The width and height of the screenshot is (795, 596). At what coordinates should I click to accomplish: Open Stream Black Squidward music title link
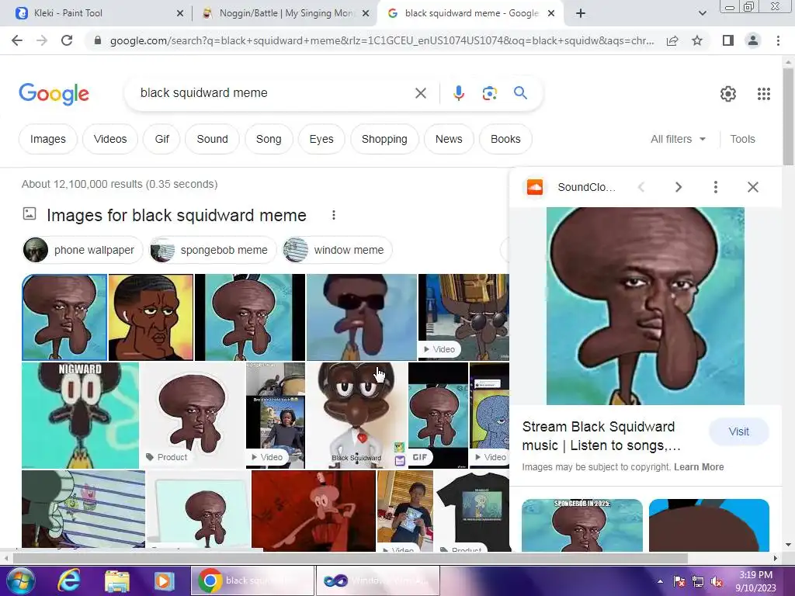coord(602,436)
